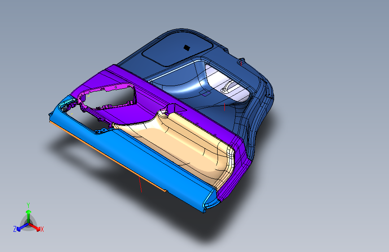The width and height of the screenshot is (389, 252).
Task: Select the white handle recess in the navy cavity
Action: (227, 84)
